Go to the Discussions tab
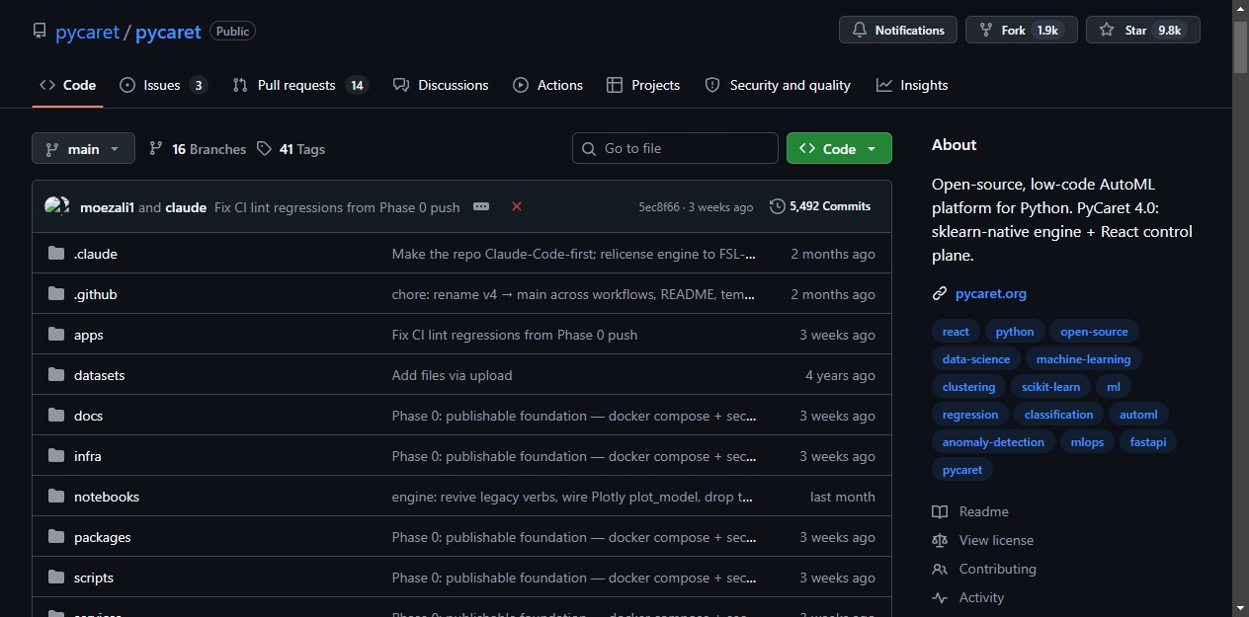Image resolution: width=1249 pixels, height=617 pixels. (441, 85)
